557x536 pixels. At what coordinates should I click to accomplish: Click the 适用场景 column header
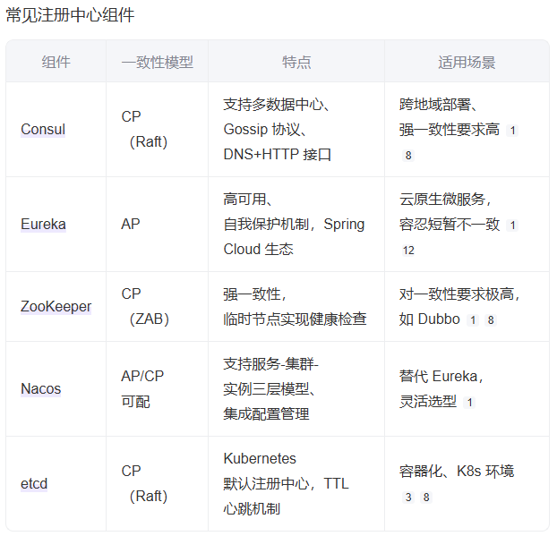[x=467, y=62]
